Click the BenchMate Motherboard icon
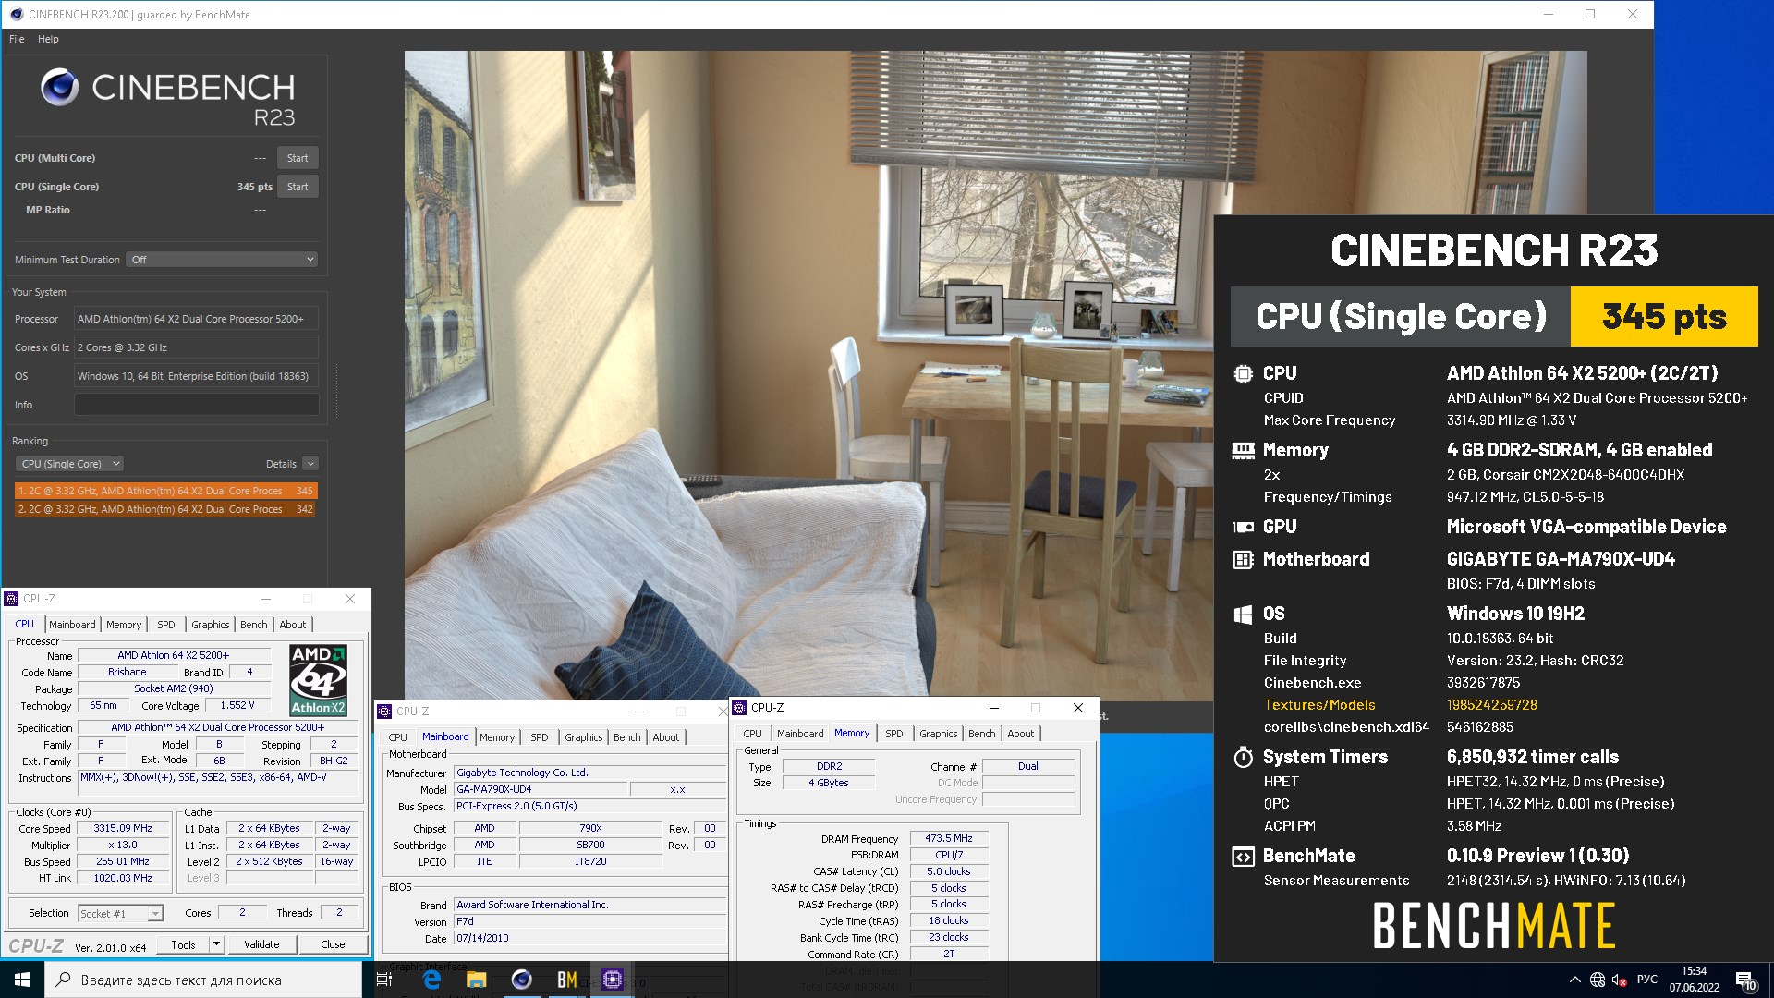Screen dimensions: 1774x998 click(x=1243, y=559)
